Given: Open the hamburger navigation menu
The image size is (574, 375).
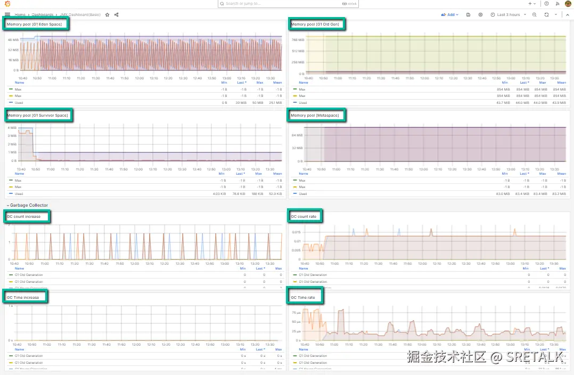Looking at the screenshot, I should tap(7, 15).
